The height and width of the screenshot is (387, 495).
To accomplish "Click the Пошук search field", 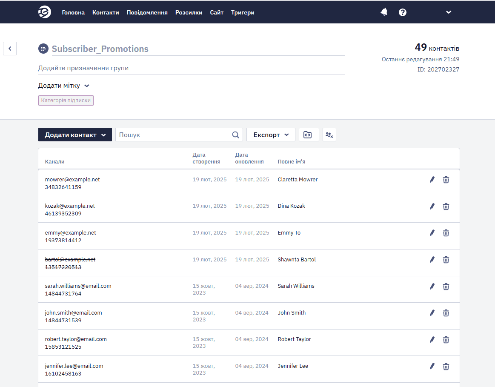I will point(174,135).
